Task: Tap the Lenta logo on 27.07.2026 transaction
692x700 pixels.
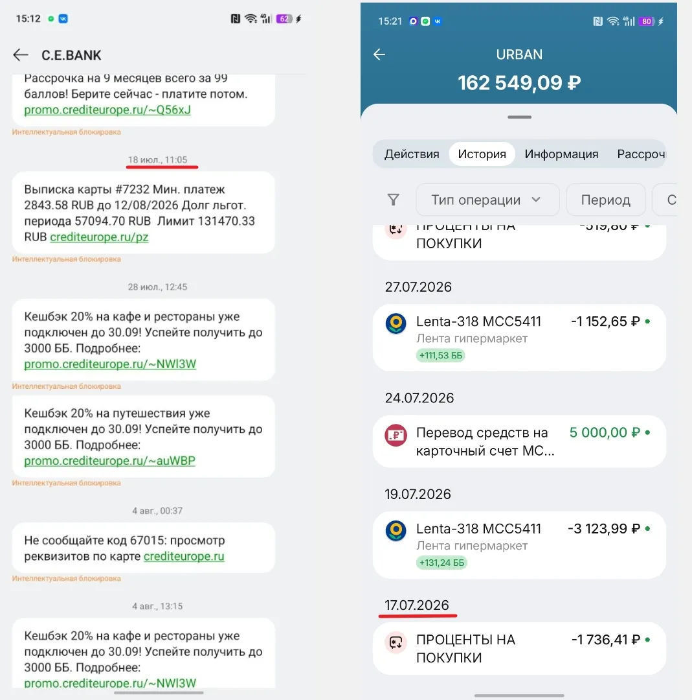Action: (396, 323)
